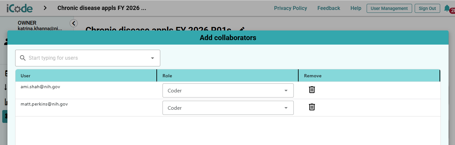Collapse the sidebar with the chevron button
The image size is (455, 145).
coord(74,23)
